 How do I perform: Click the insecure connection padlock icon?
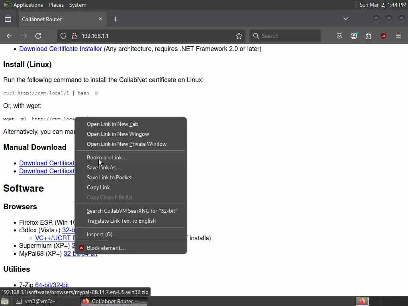(75, 36)
